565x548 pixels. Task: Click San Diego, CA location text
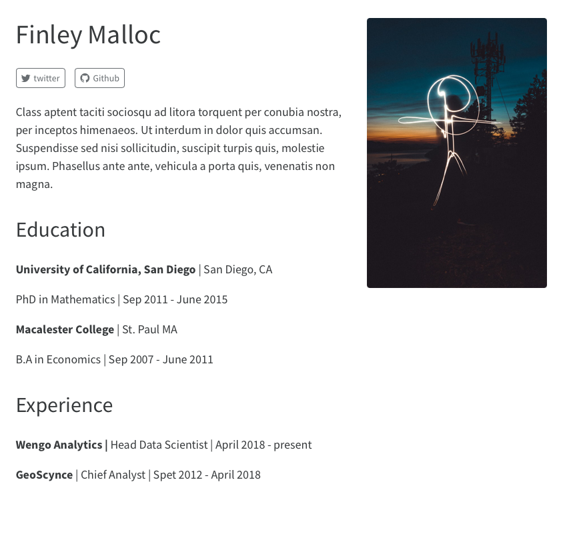[237, 269]
